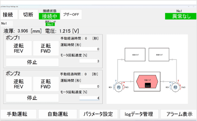Click the black sensor box in diagram
Viewport: 197px width, 121px height.
pyautogui.click(x=148, y=85)
